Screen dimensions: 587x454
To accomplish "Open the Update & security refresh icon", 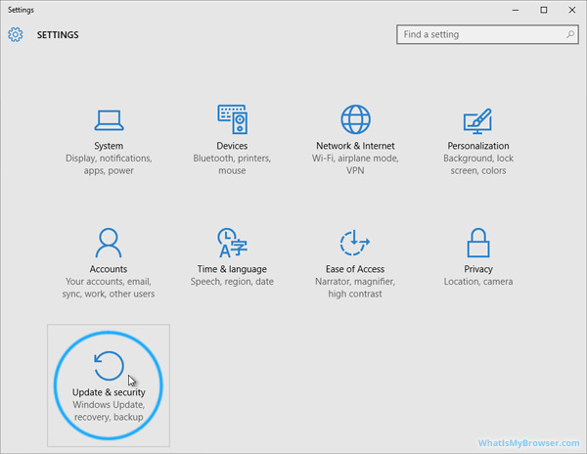I will point(109,366).
